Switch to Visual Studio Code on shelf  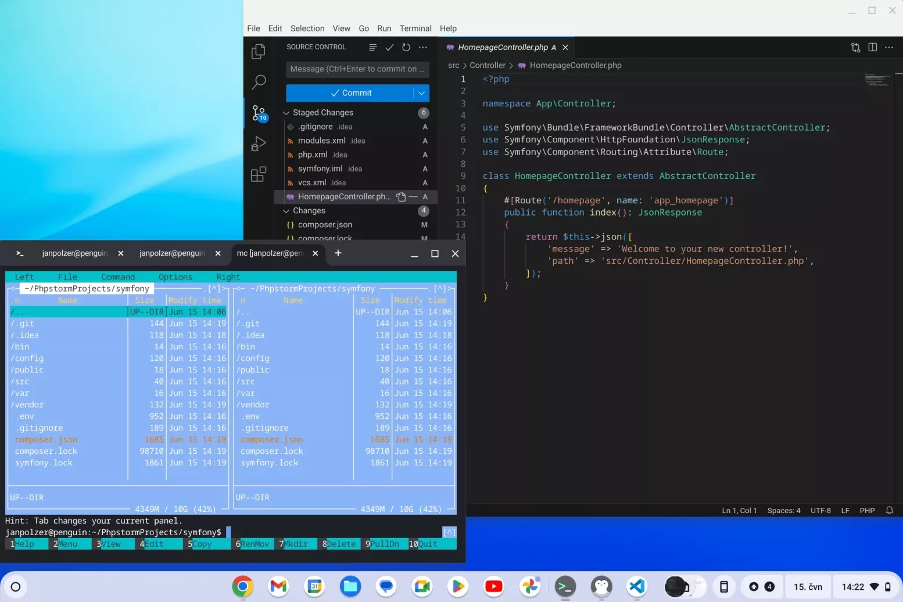coord(637,586)
